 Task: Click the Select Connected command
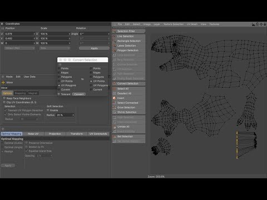tap(128, 103)
